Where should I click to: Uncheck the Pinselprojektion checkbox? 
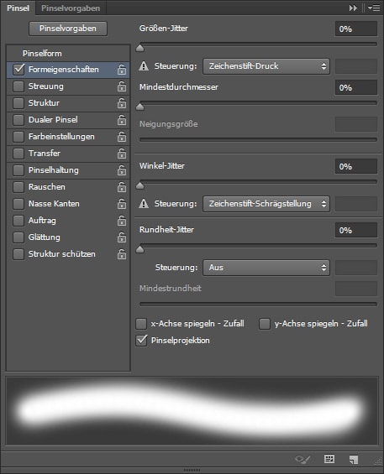[x=141, y=341]
